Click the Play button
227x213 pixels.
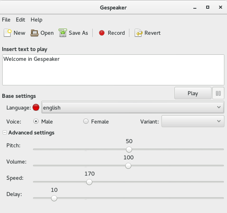[193, 93]
